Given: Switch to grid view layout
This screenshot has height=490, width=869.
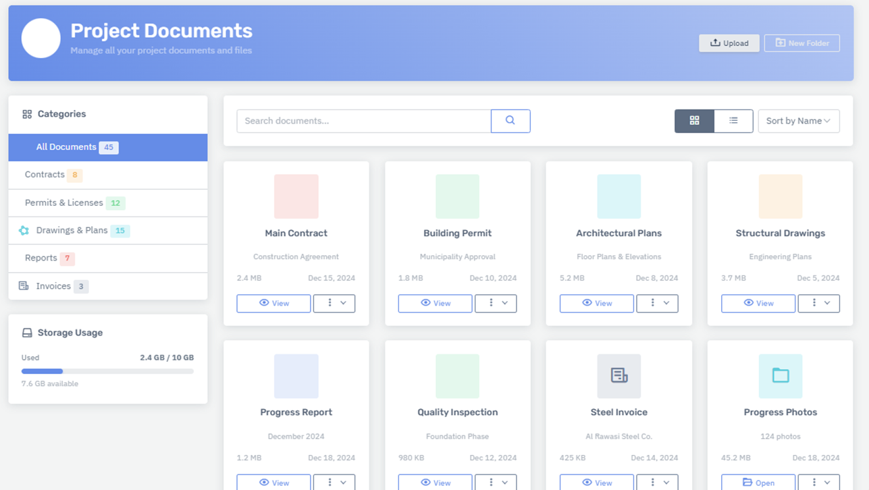Looking at the screenshot, I should (694, 121).
